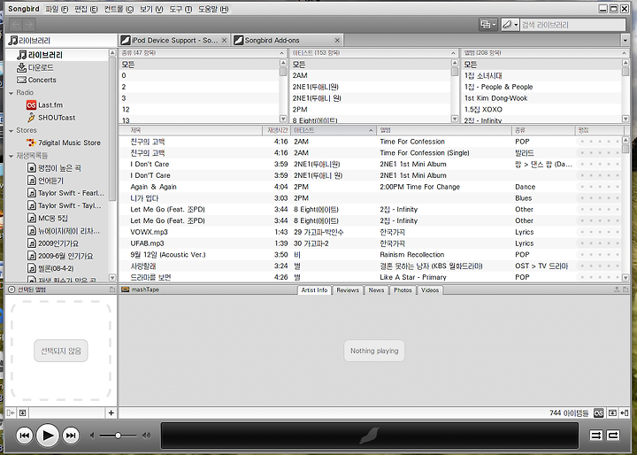Click the 검색 라이브러리 search field
This screenshot has width=637, height=455.
click(572, 25)
